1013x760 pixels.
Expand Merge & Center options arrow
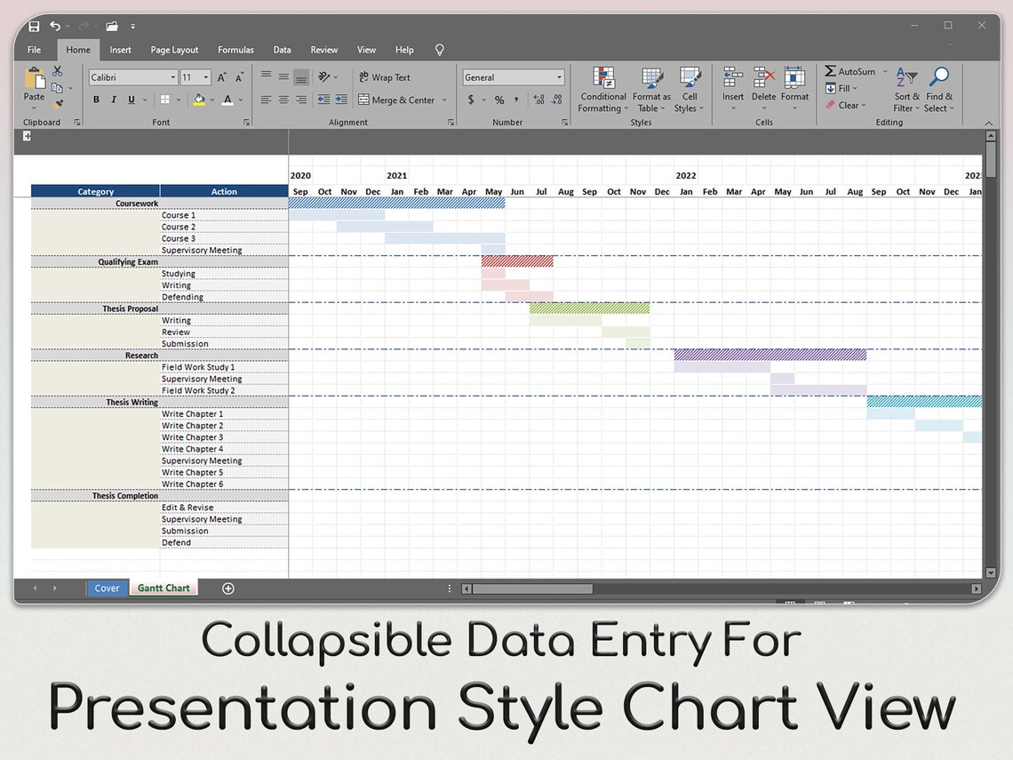point(444,100)
